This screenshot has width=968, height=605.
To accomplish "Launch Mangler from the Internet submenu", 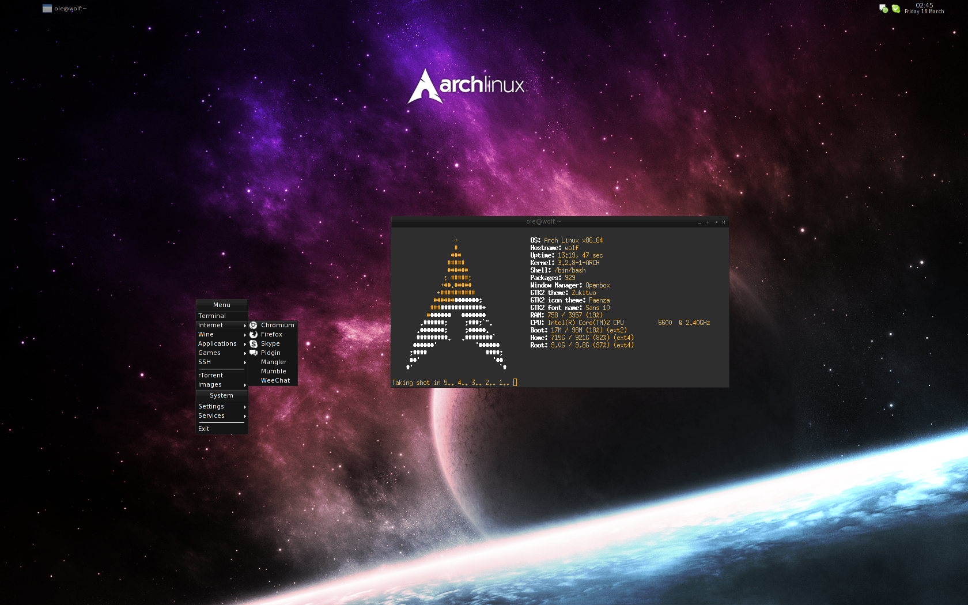I will 273,362.
